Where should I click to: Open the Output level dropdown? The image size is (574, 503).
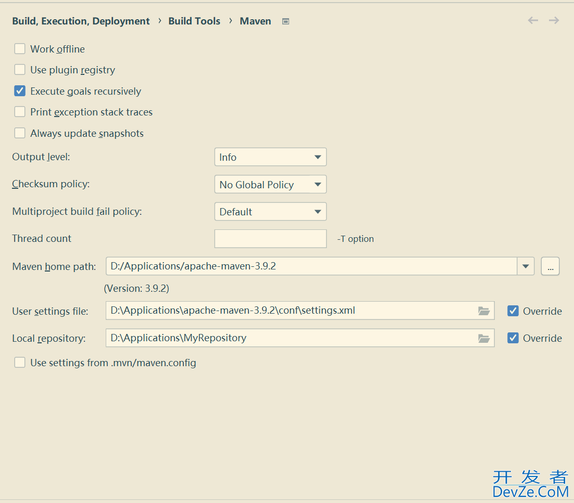pos(270,157)
